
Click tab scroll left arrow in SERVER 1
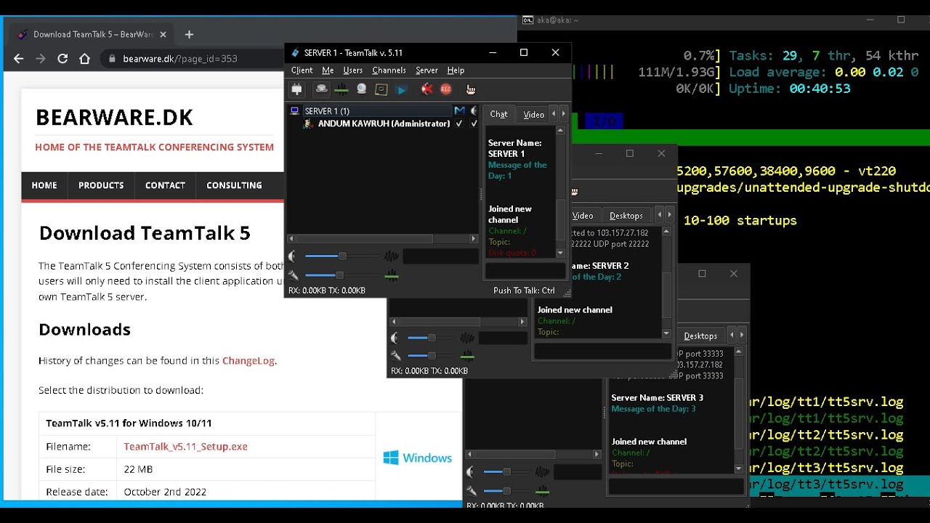[554, 114]
